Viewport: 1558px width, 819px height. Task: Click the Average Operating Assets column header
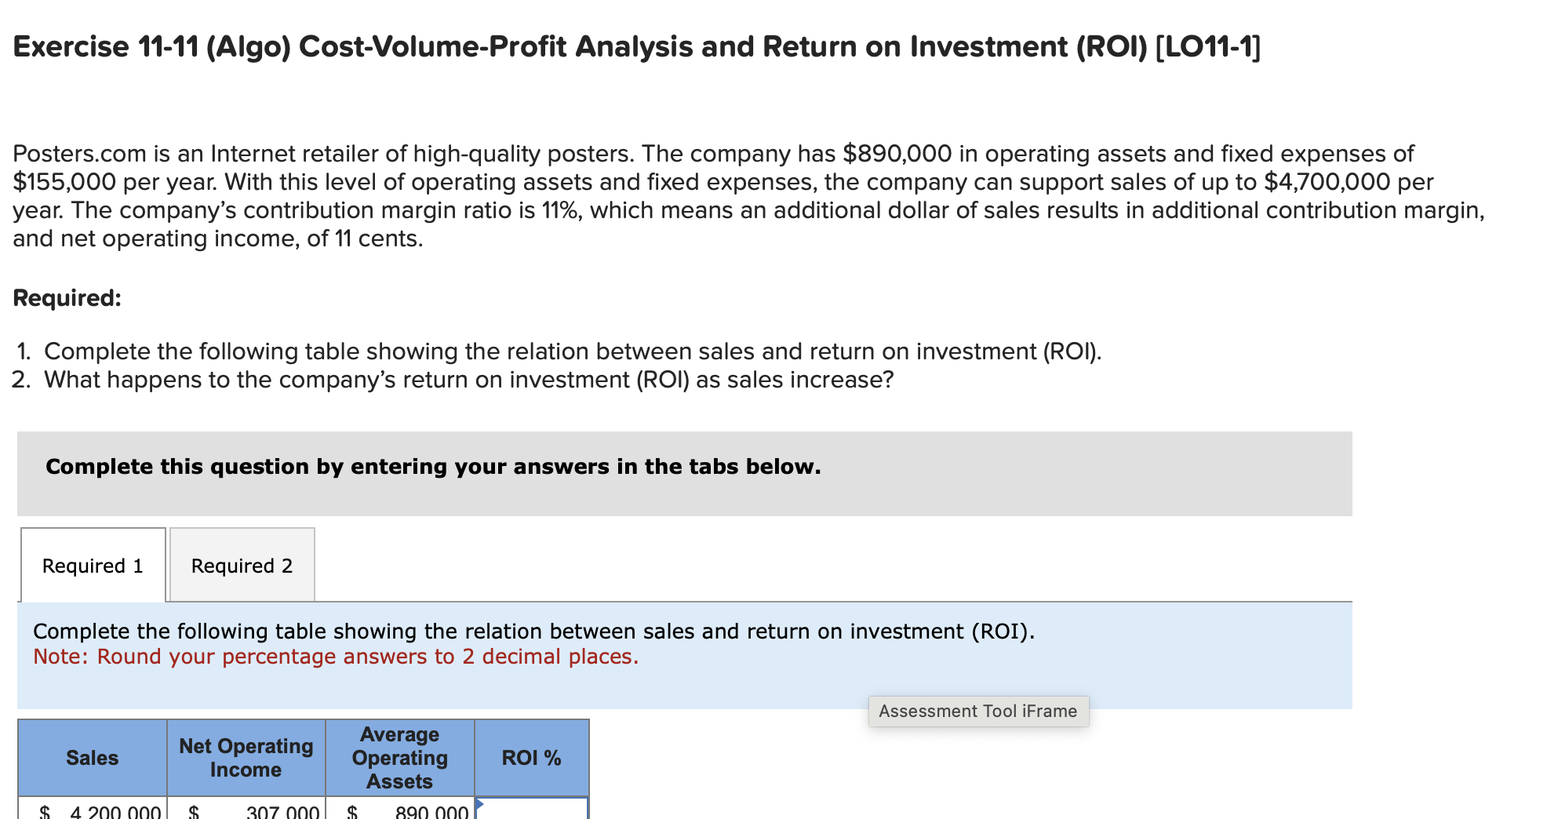[399, 757]
